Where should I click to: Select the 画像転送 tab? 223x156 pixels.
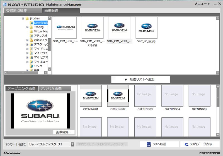(61, 11)
